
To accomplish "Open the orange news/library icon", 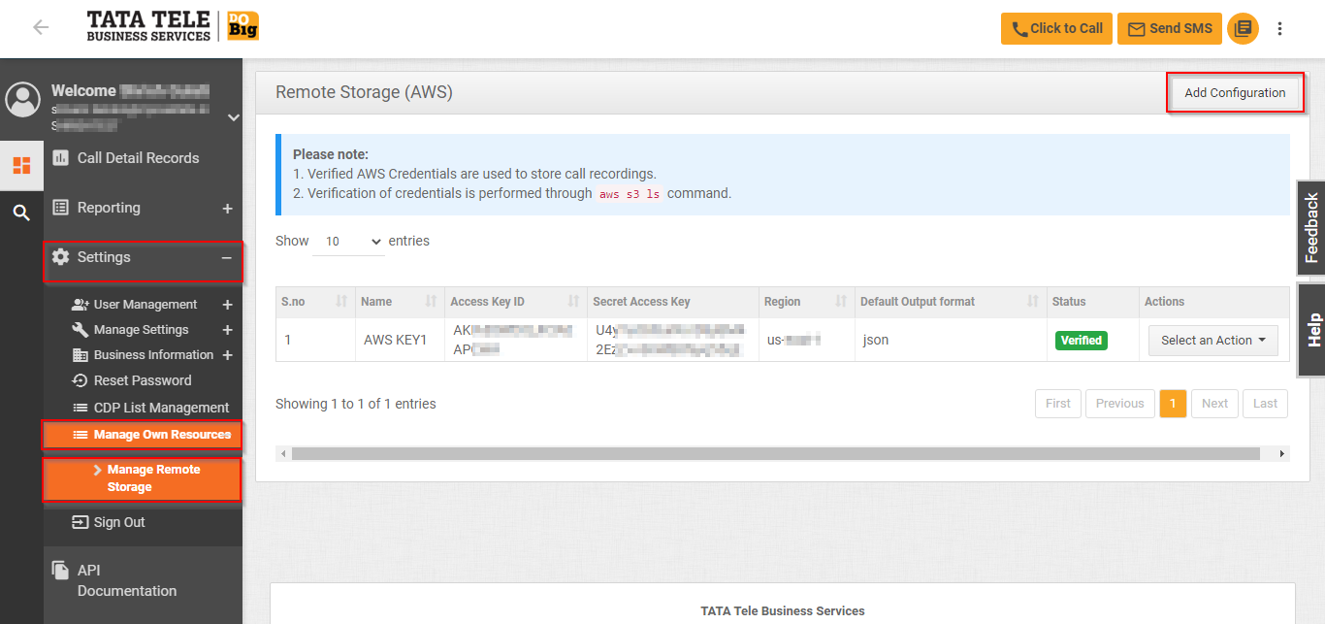I will (1243, 28).
